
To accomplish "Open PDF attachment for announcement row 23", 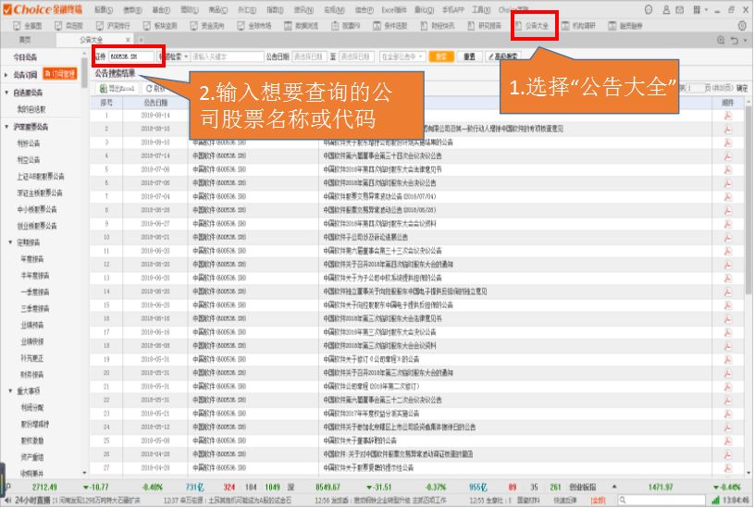I will click(727, 414).
